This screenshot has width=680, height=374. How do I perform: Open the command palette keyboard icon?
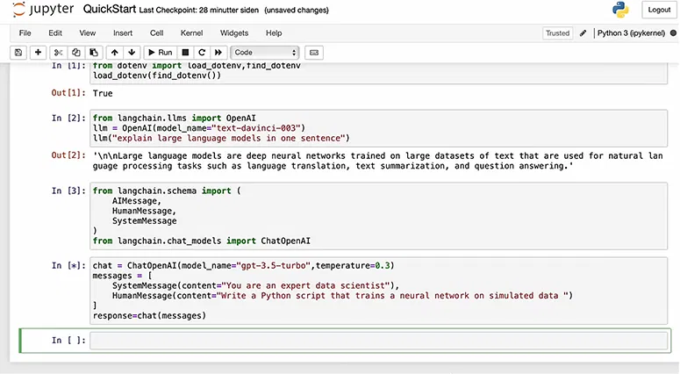pyautogui.click(x=315, y=53)
